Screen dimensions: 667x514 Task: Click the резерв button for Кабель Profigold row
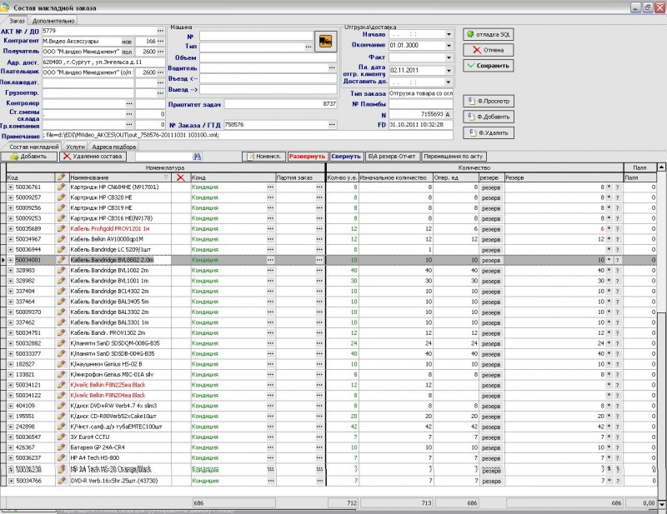(x=491, y=229)
